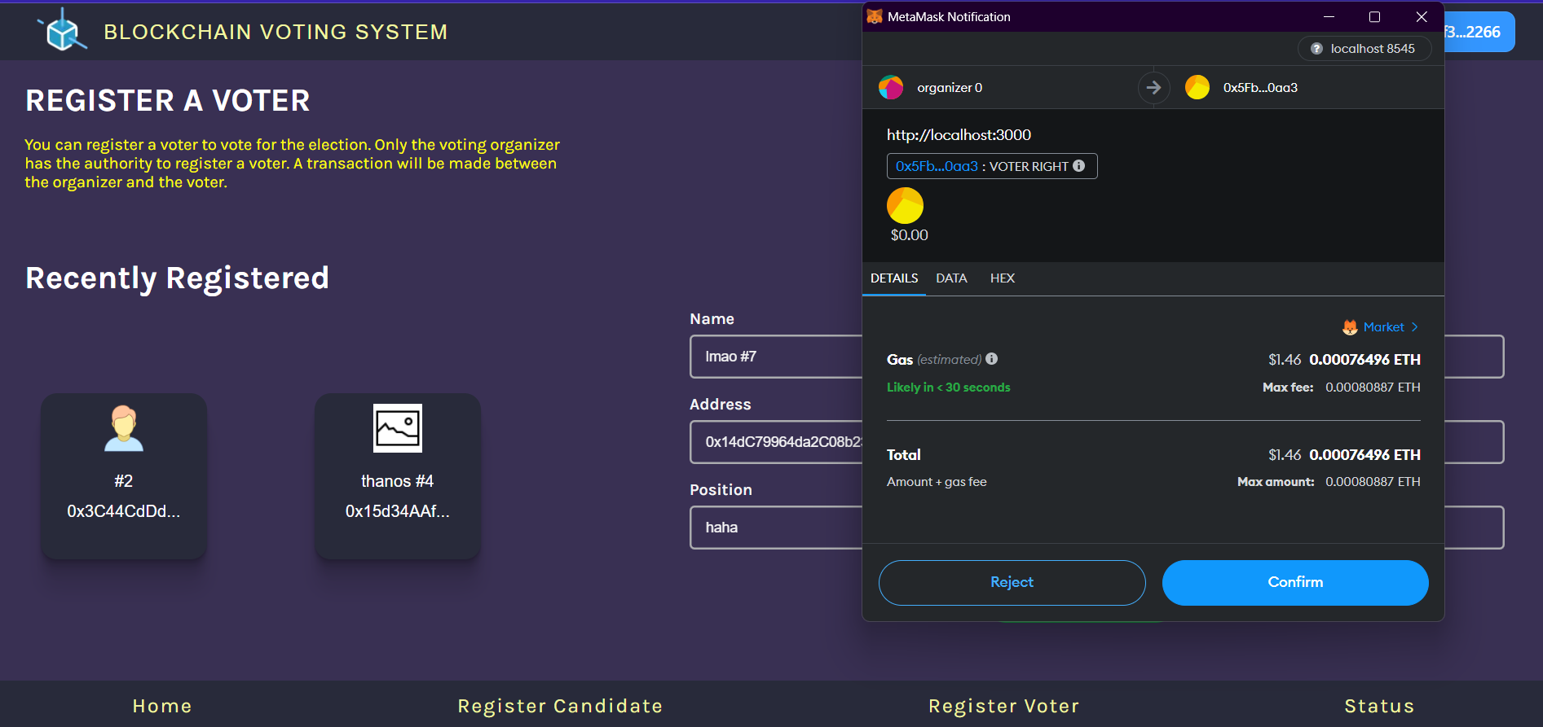Reject the MetaMask transaction
The height and width of the screenshot is (727, 1543).
click(1012, 582)
